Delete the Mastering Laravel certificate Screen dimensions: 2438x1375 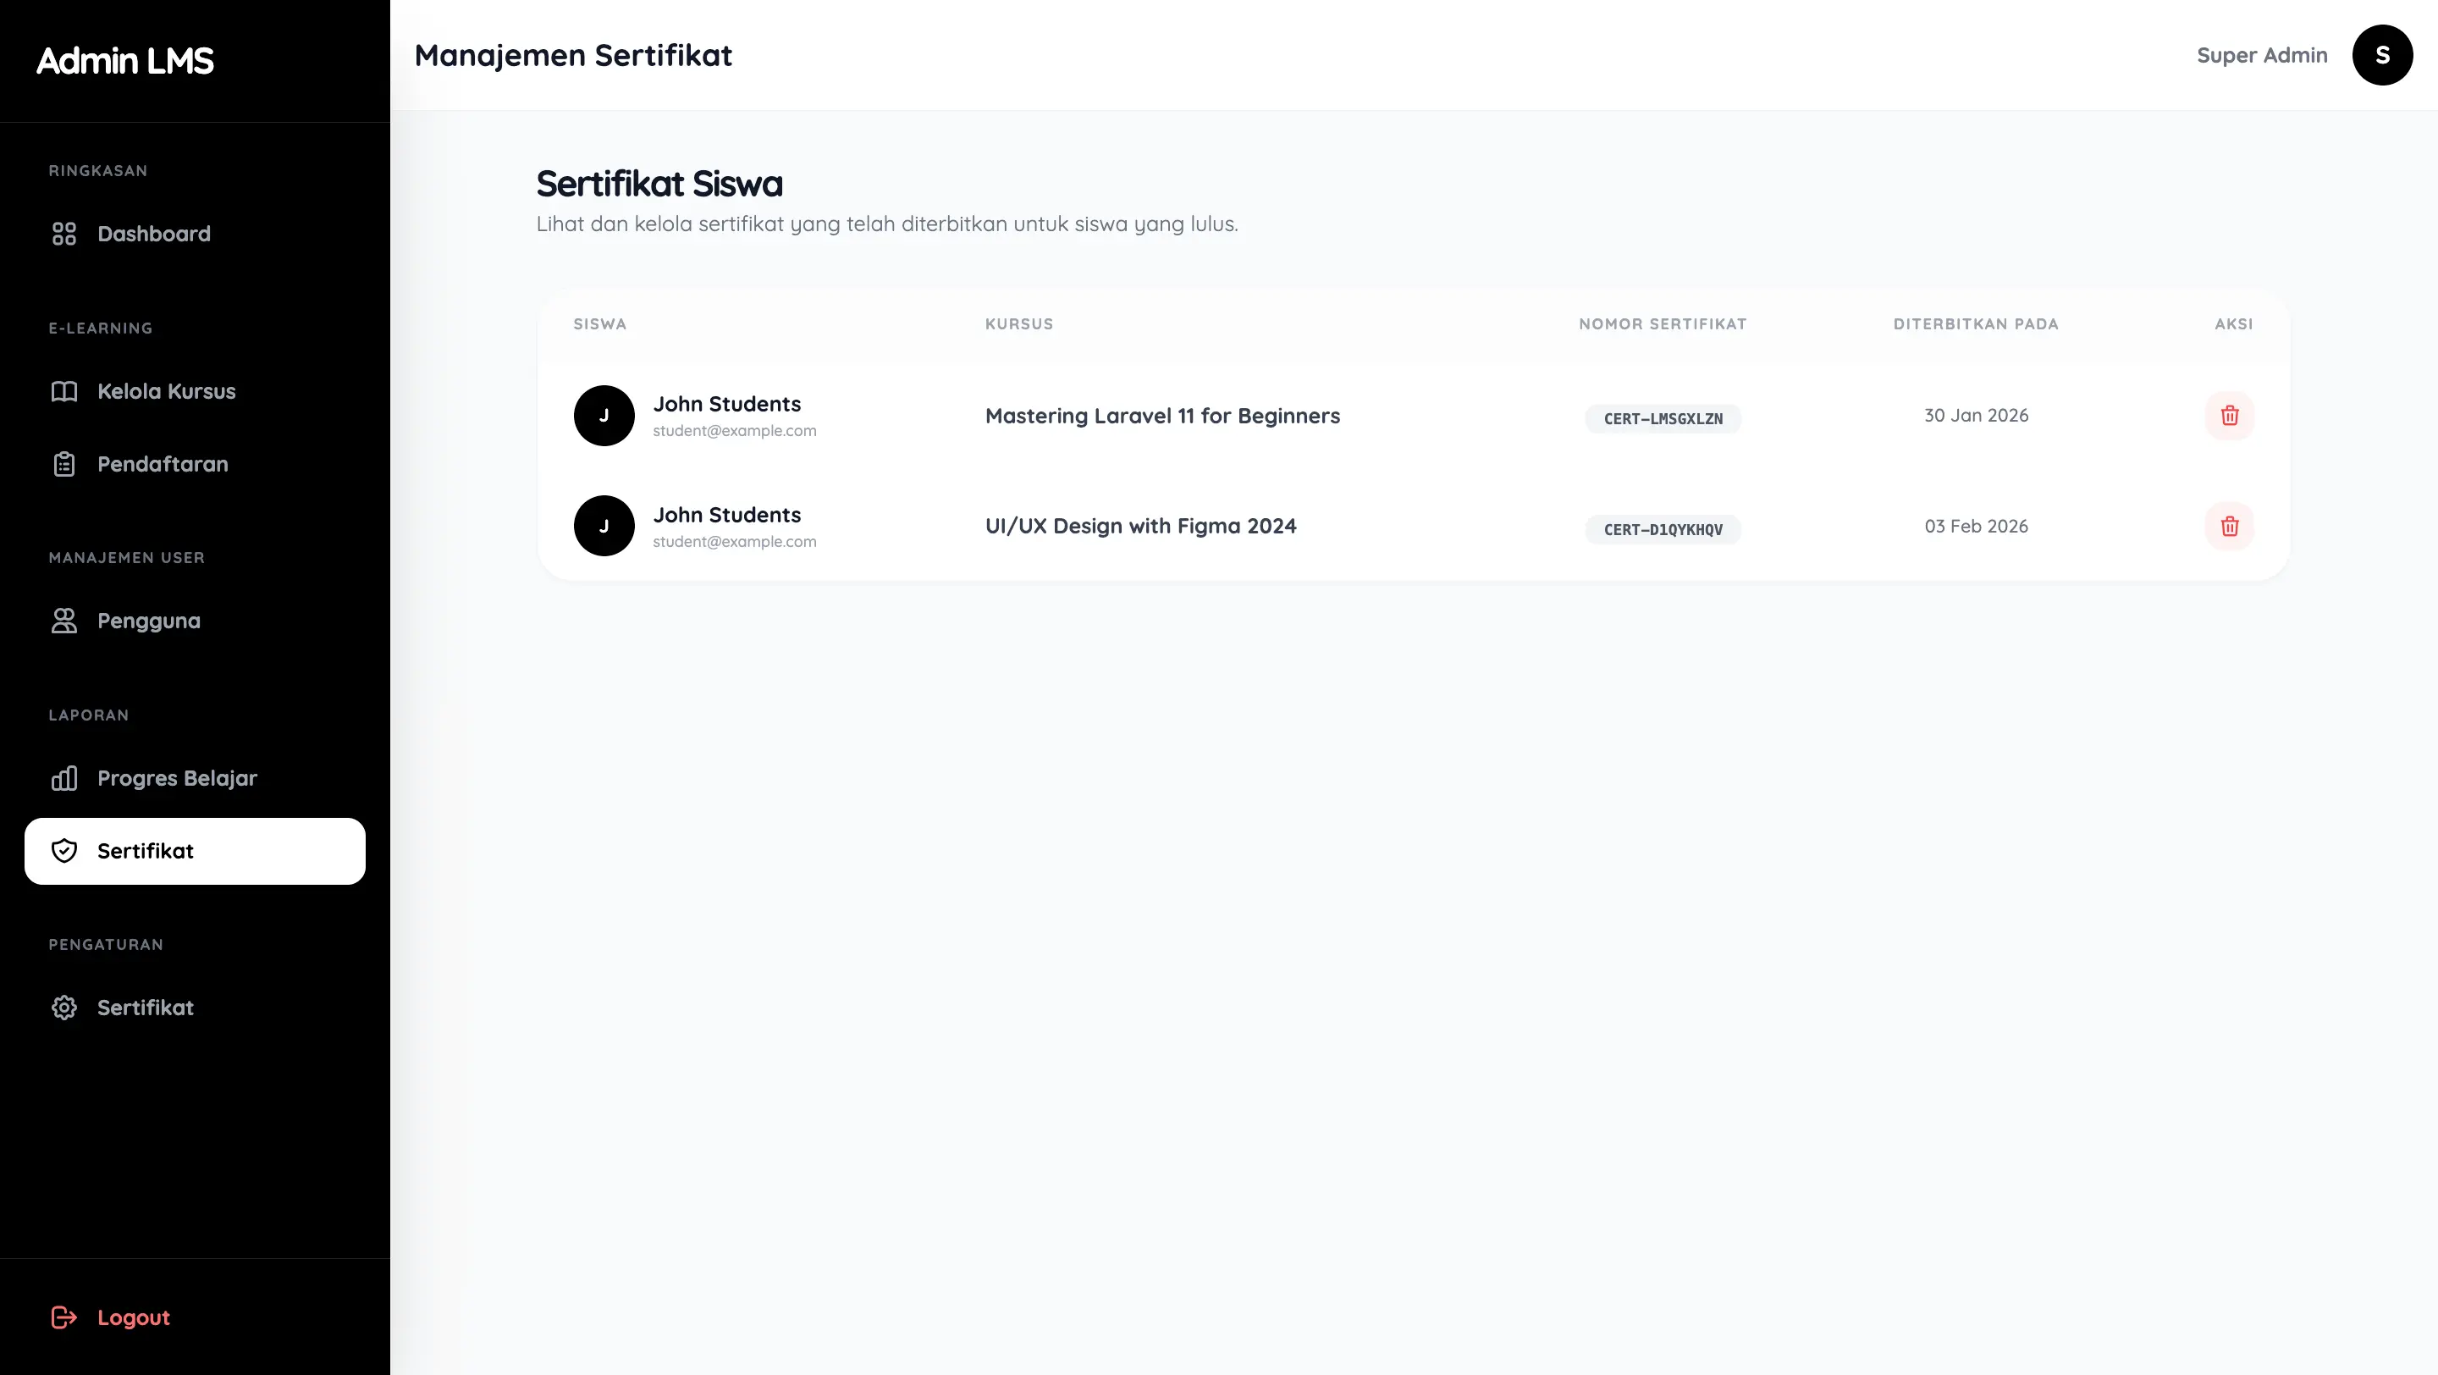(x=2229, y=416)
